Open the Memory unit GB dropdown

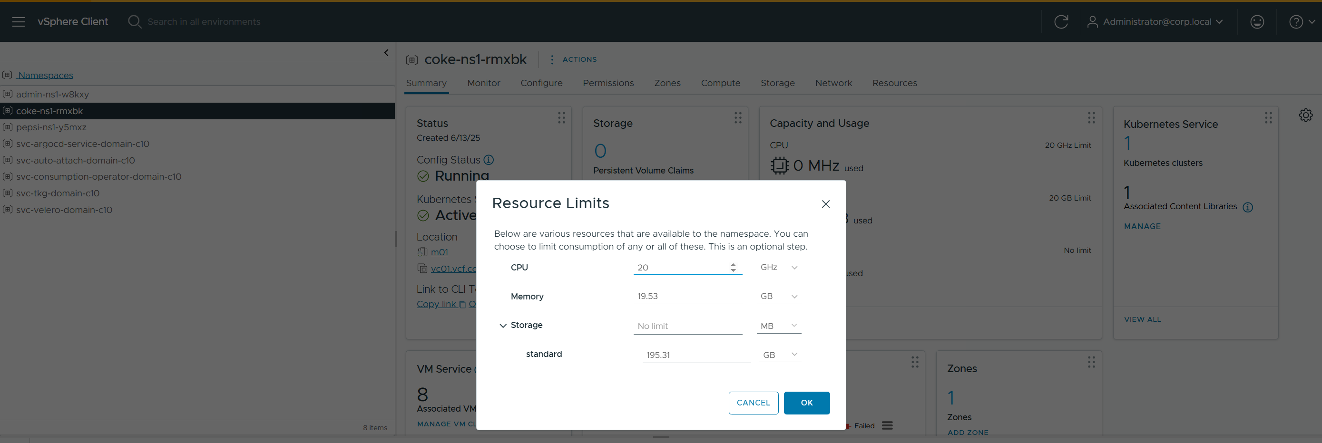coord(779,296)
